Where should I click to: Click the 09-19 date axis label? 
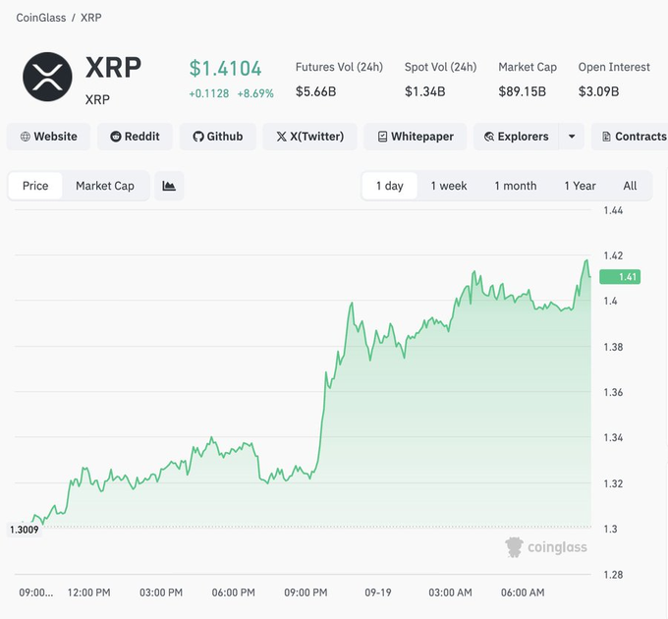click(378, 592)
